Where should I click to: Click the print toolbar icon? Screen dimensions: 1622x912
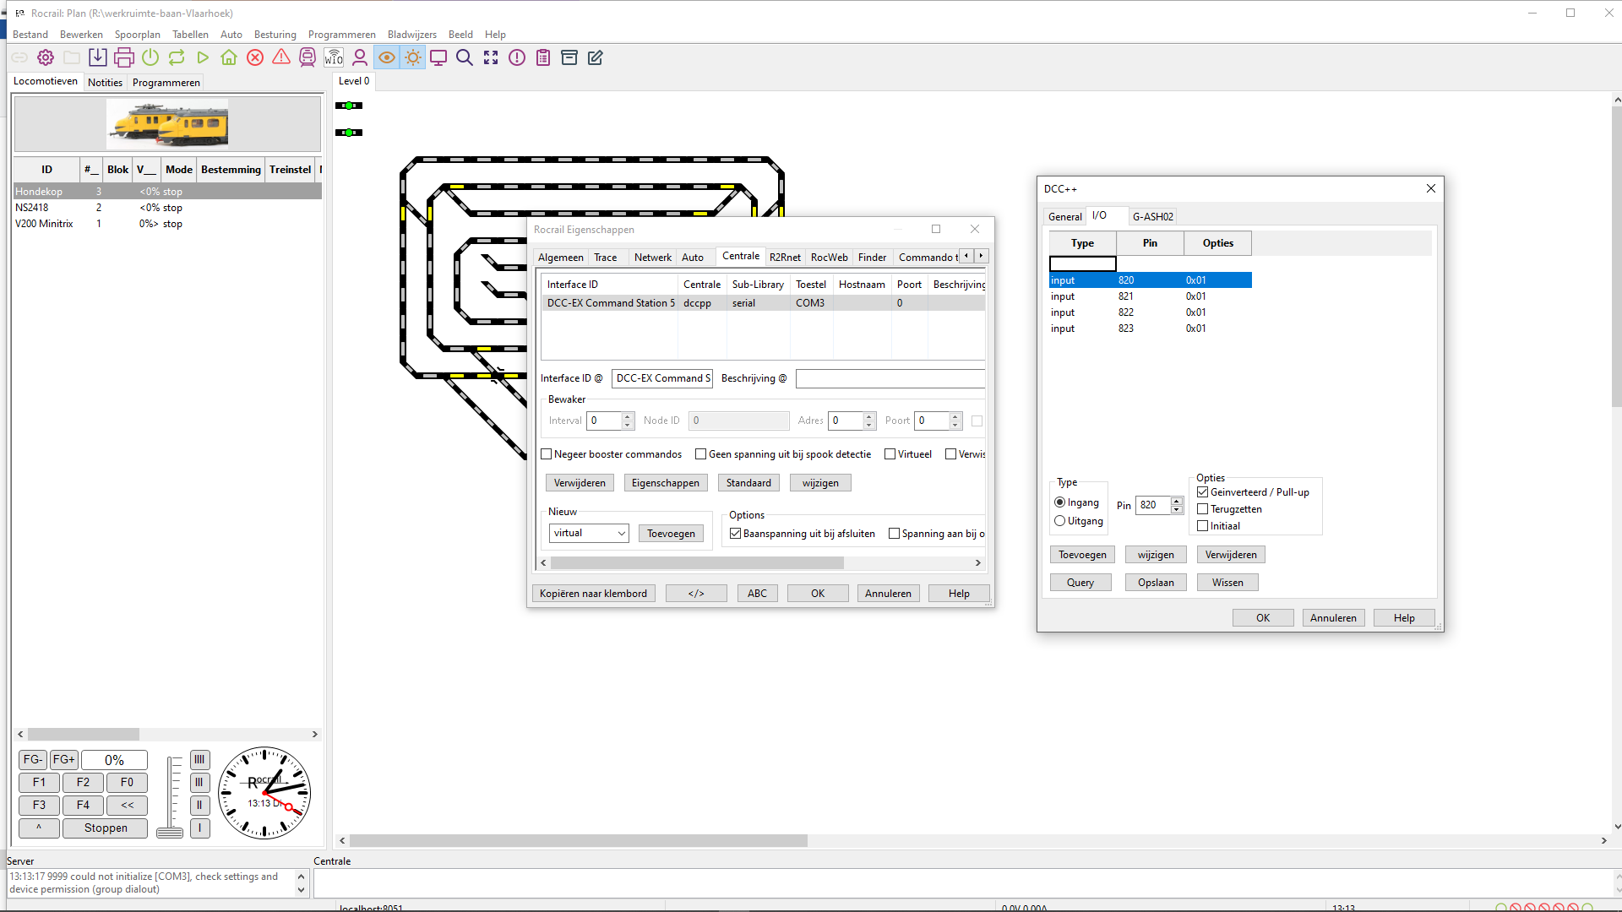pyautogui.click(x=124, y=57)
